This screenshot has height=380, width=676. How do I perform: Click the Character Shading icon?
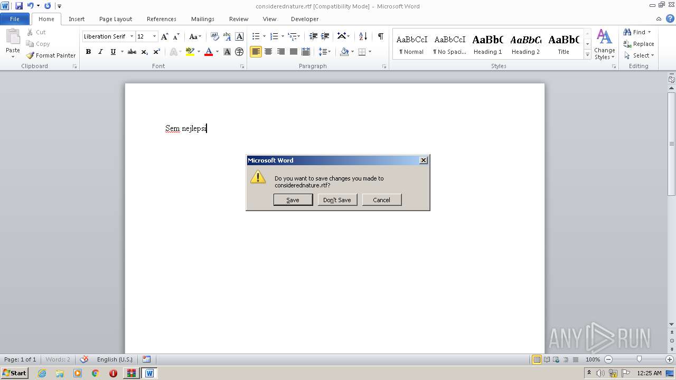[x=227, y=52]
